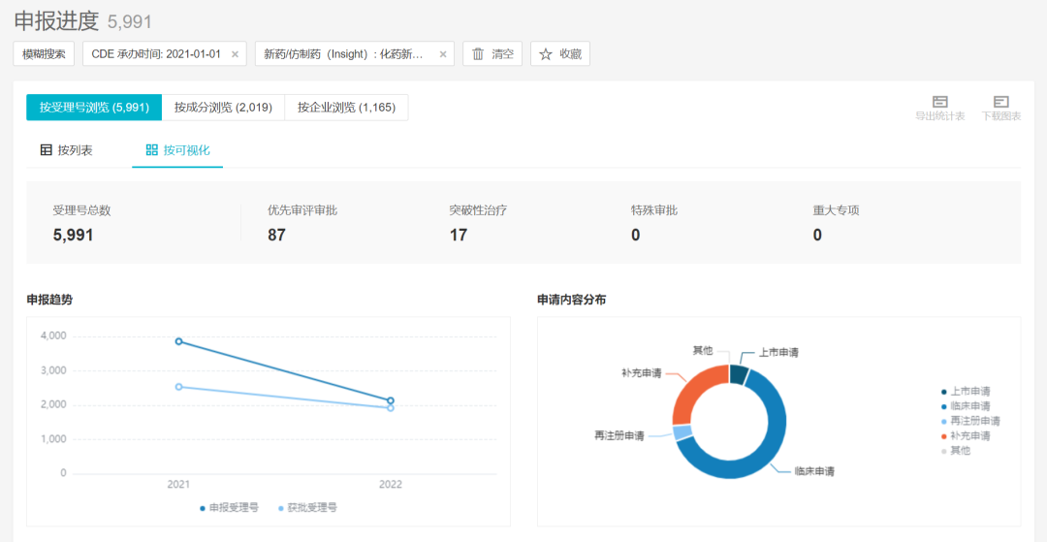Viewport: 1047px width, 542px height.
Task: Click the 模糊搜索 button
Action: coord(44,54)
